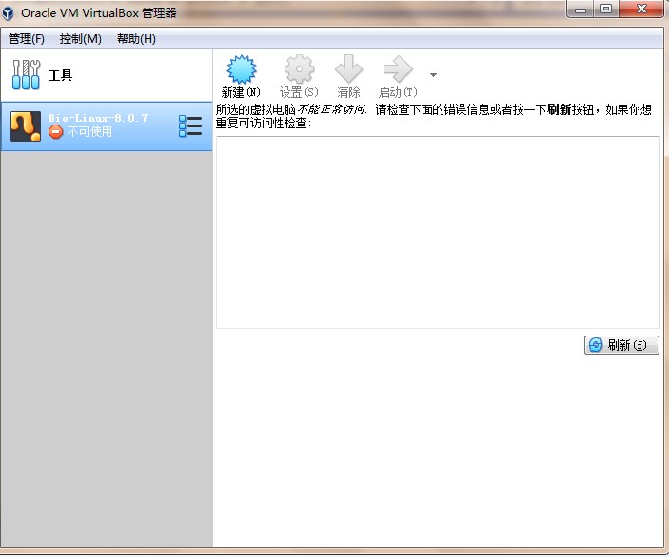Open the 帮助(H) menu
The height and width of the screenshot is (557, 669).
click(136, 39)
